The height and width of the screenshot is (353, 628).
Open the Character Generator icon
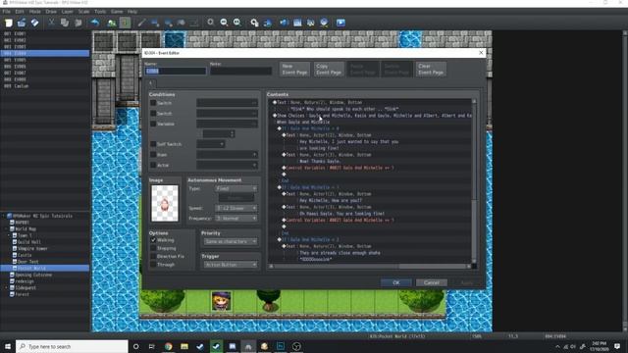click(310, 23)
